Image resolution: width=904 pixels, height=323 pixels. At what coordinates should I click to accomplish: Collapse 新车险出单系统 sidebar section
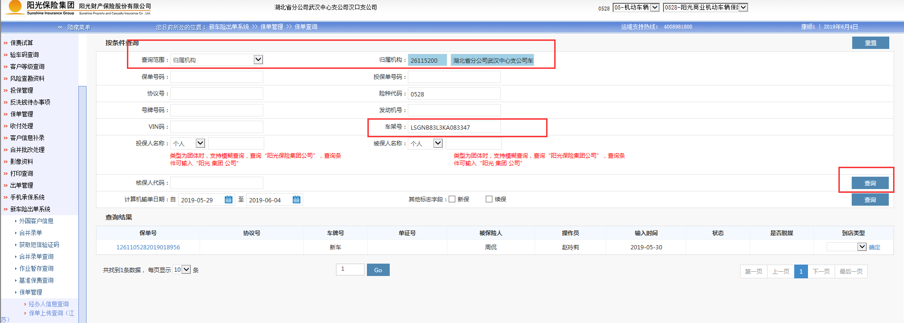tap(30, 209)
